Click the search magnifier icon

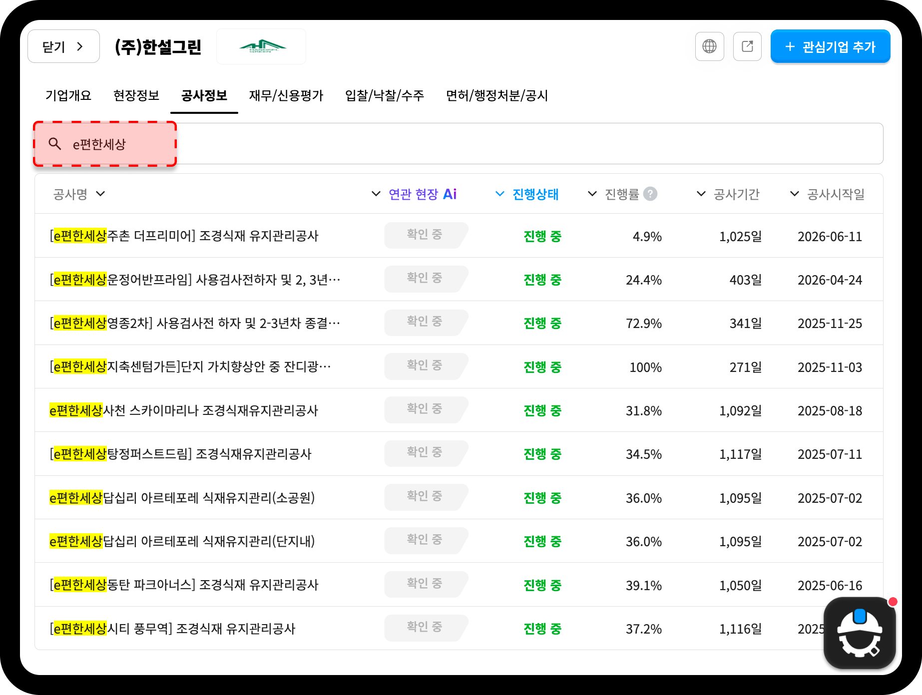[x=55, y=144]
